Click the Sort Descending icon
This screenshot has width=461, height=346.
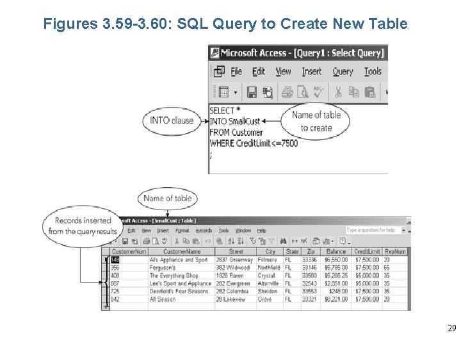(x=241, y=242)
